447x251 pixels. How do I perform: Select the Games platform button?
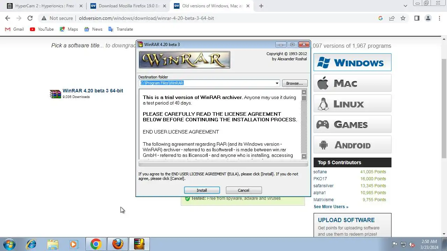pos(352,124)
